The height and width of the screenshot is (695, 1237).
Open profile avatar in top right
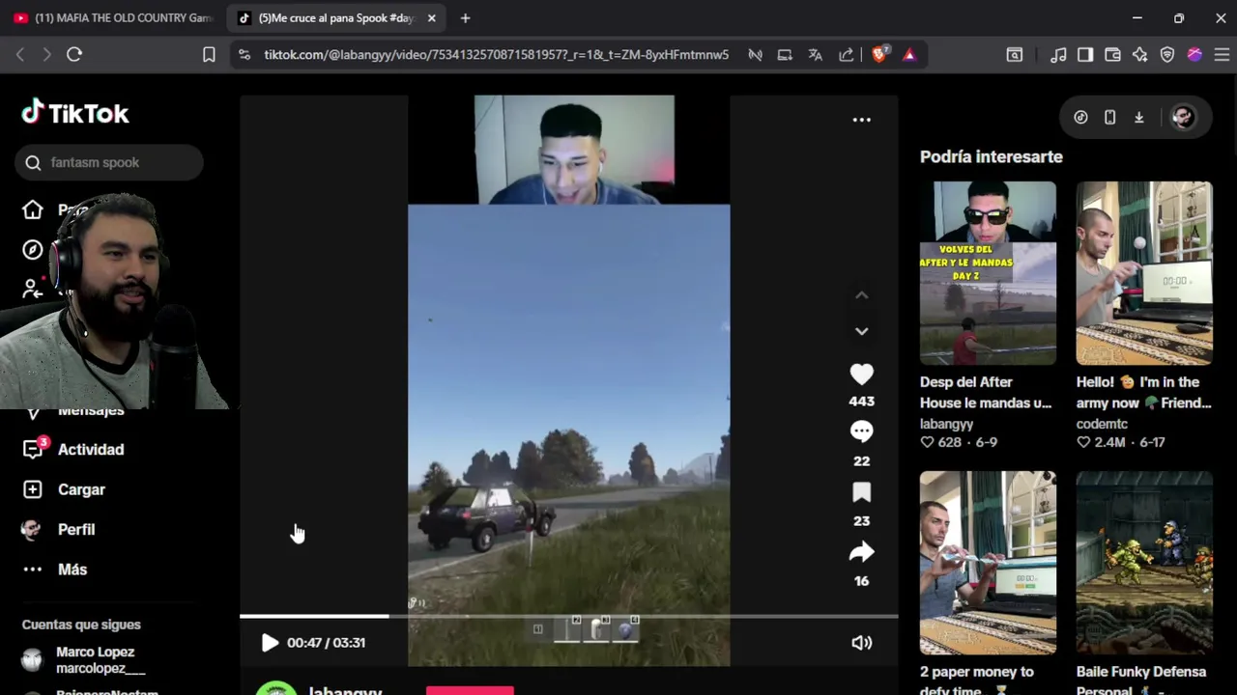[1183, 118]
